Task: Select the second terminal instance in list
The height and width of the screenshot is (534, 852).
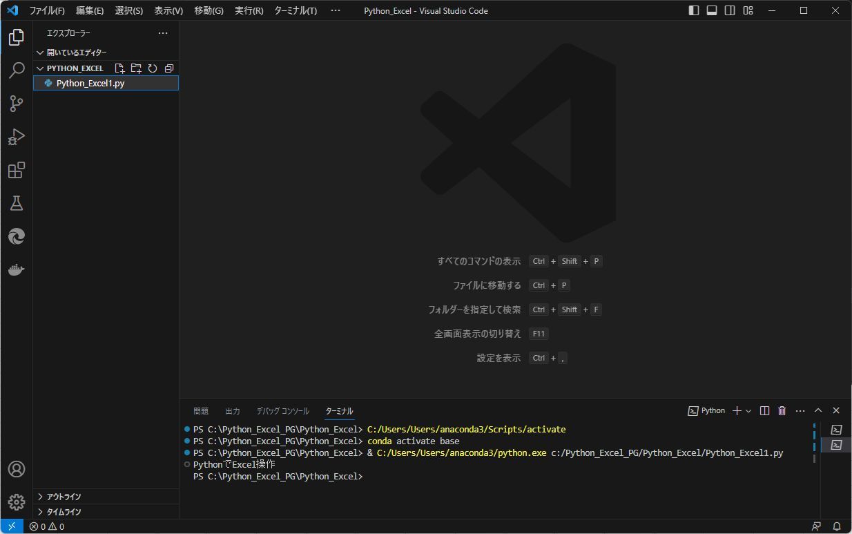Action: [x=836, y=445]
